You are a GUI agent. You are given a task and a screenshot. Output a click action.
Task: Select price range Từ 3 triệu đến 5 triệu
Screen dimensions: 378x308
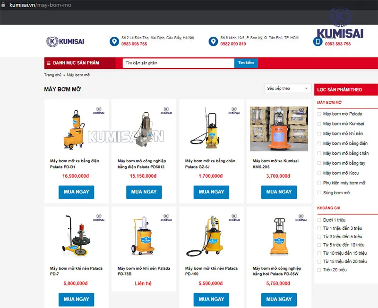tap(319, 236)
